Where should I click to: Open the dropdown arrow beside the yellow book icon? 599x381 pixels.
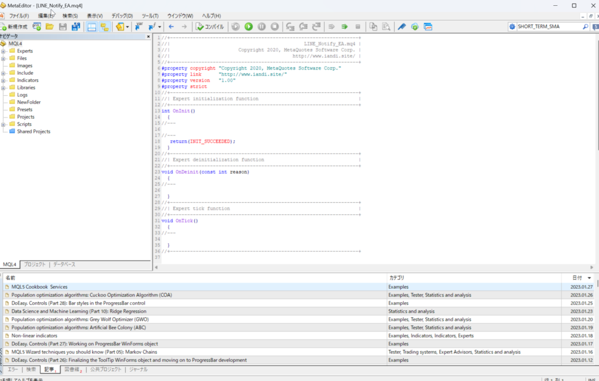click(x=127, y=27)
